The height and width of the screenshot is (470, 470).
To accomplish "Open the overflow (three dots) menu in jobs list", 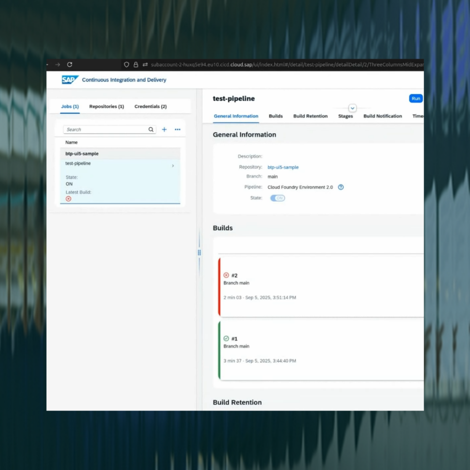I will point(177,129).
